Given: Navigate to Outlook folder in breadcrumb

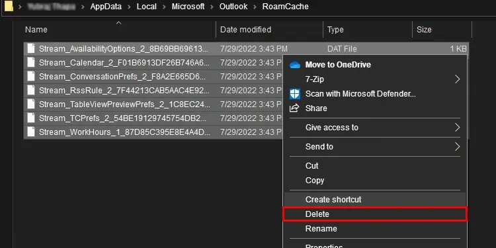Looking at the screenshot, I should [x=233, y=7].
